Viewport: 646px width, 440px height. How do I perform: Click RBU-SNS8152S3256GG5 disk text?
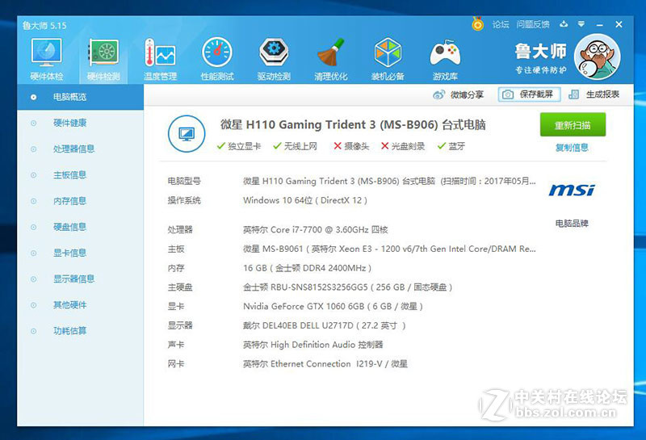[x=348, y=287]
